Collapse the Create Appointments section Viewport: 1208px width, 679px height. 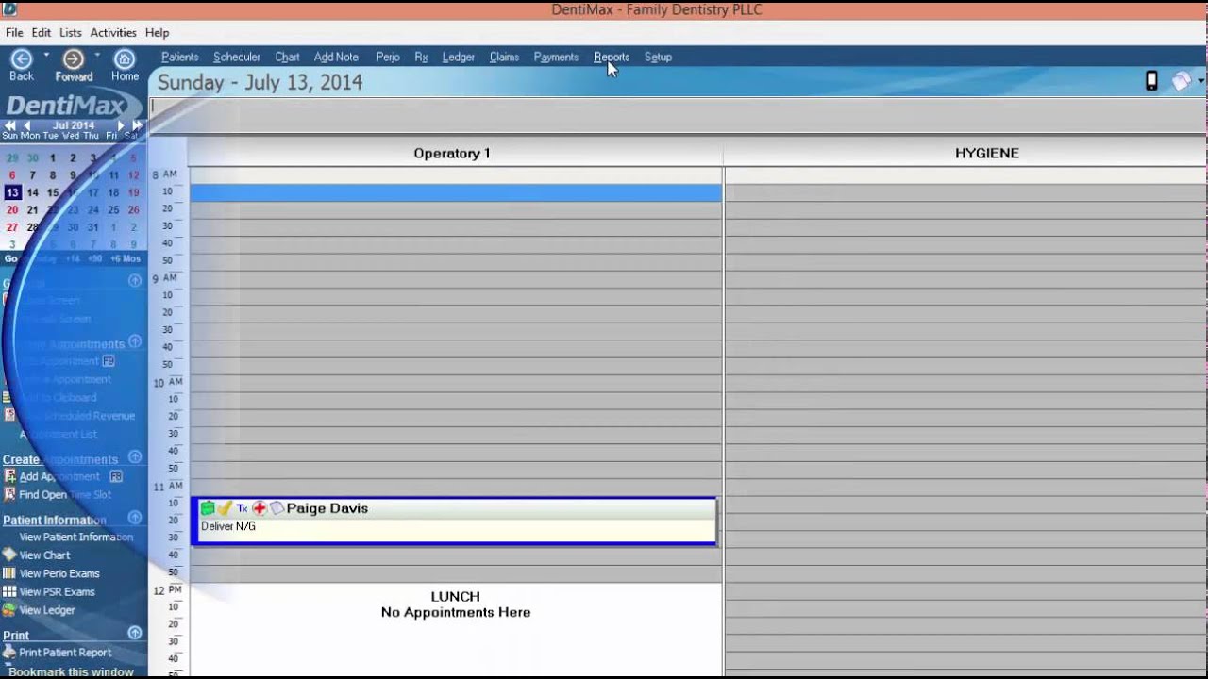135,457
